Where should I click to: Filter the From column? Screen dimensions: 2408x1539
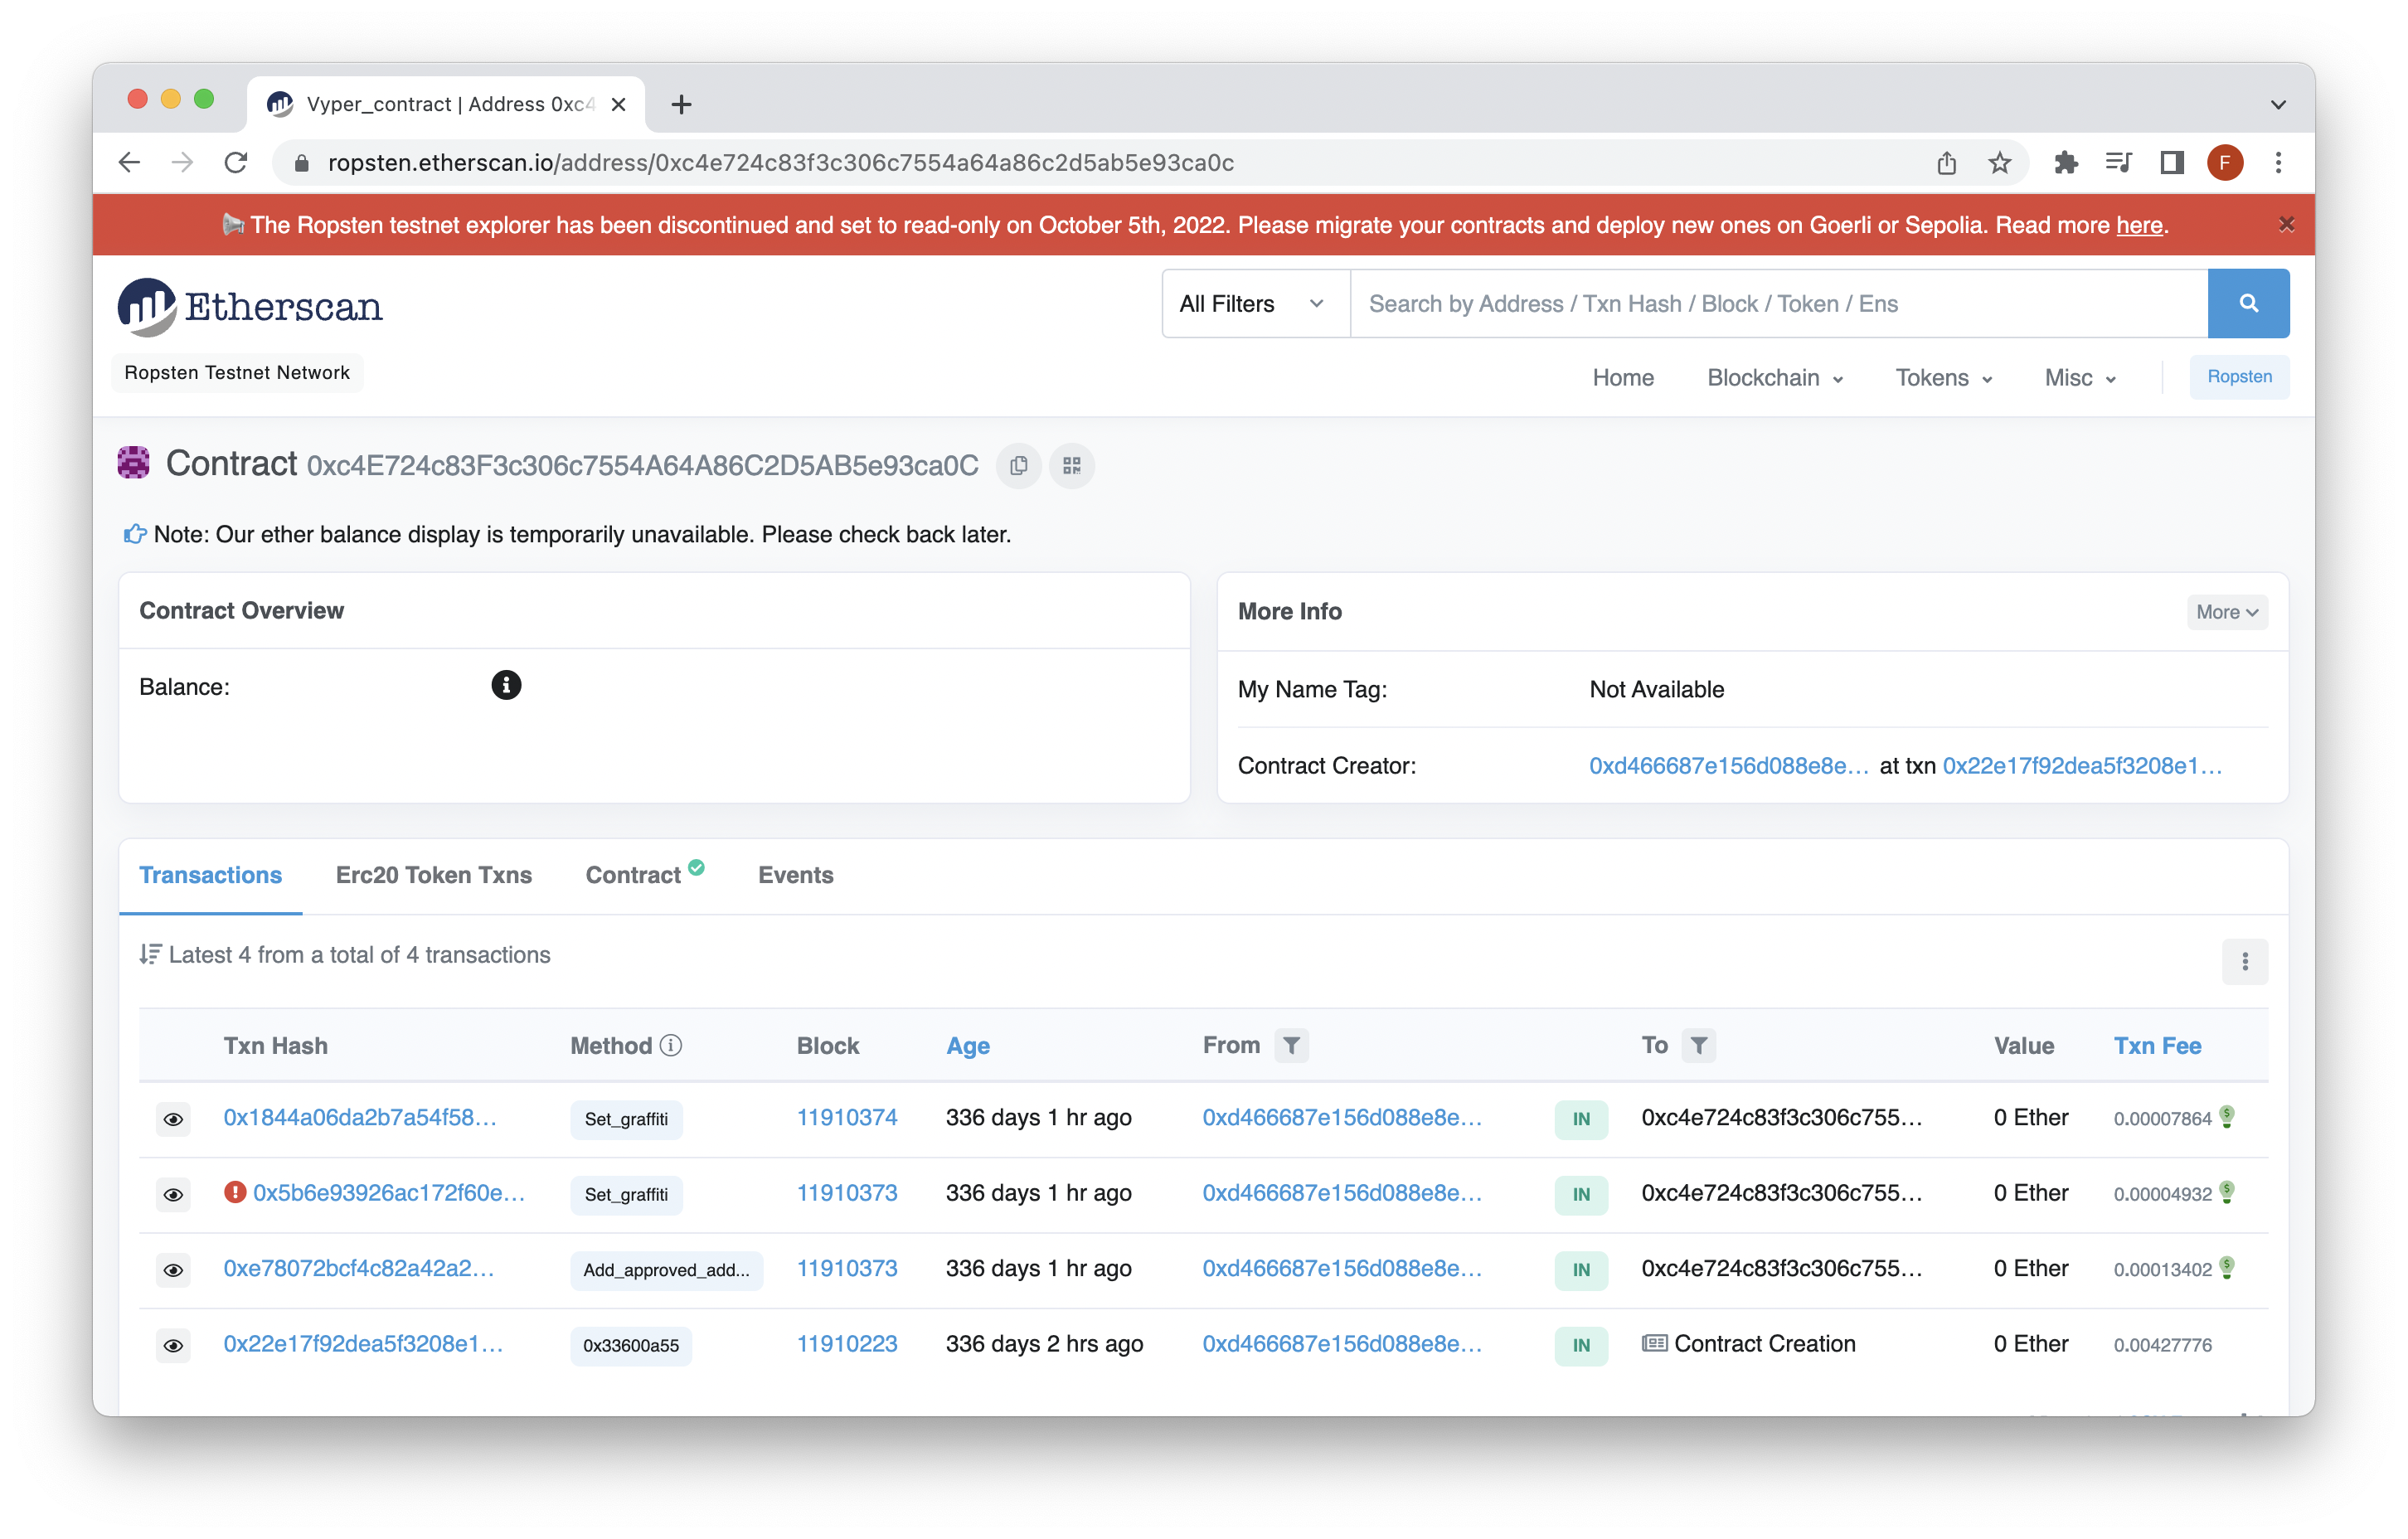click(1291, 1045)
